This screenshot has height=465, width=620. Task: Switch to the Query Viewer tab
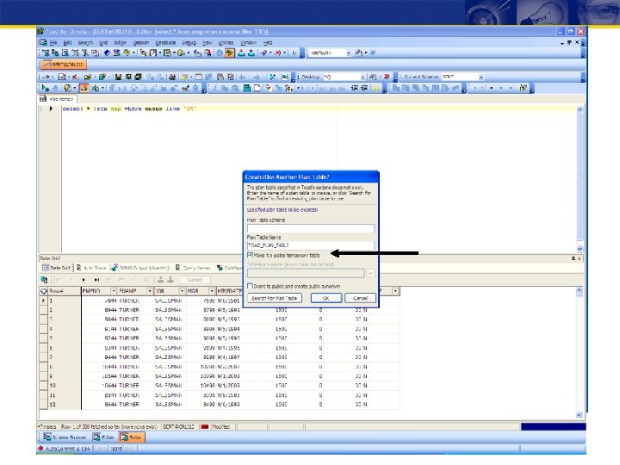pos(193,268)
